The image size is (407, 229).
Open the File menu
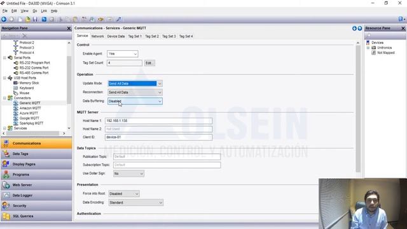5,11
